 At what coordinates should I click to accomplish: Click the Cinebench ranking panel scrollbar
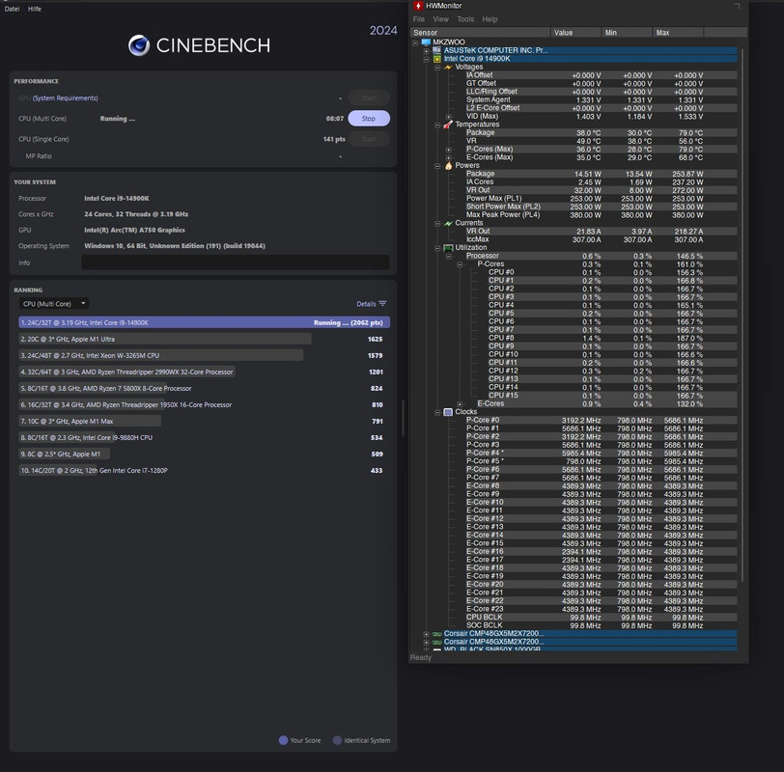point(404,418)
